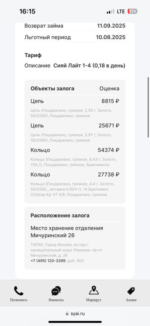Viewport: 150px width, 326px height.
Task: Tap the Позвонить label in bottom bar
Action: point(19,300)
